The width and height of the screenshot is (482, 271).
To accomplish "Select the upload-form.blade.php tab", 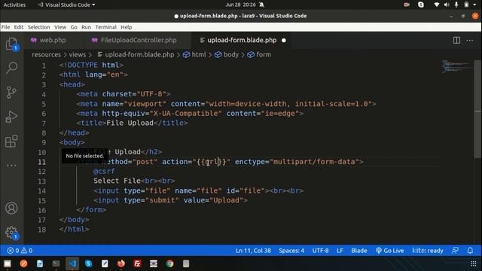I will point(242,40).
